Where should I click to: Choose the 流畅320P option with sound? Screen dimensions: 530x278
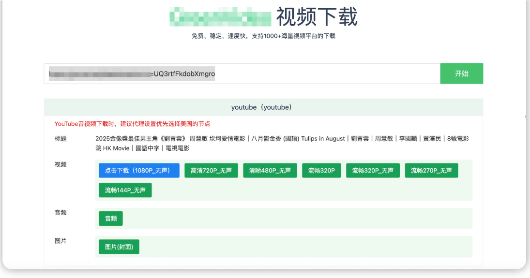[321, 170]
